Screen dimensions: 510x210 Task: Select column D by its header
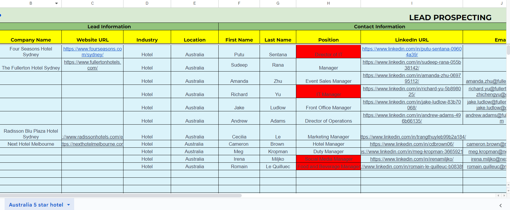click(147, 3)
